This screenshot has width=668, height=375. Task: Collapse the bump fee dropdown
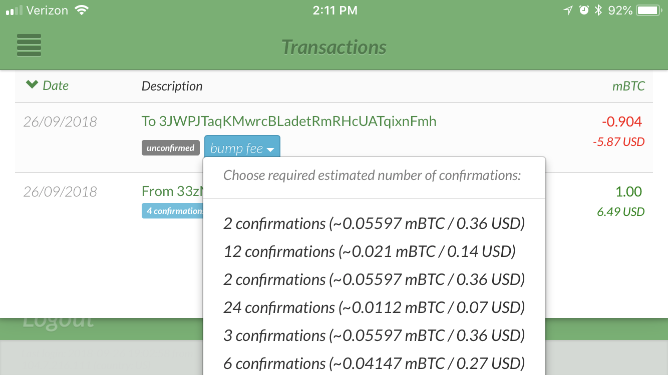tap(242, 148)
